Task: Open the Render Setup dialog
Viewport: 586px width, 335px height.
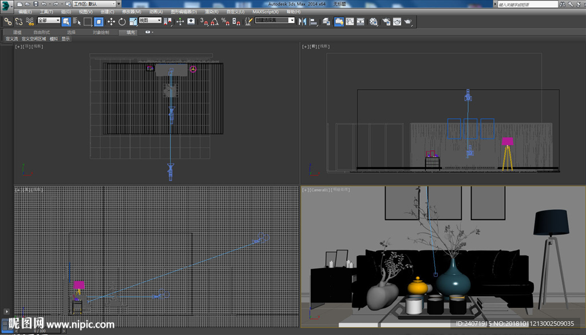Action: [386, 22]
